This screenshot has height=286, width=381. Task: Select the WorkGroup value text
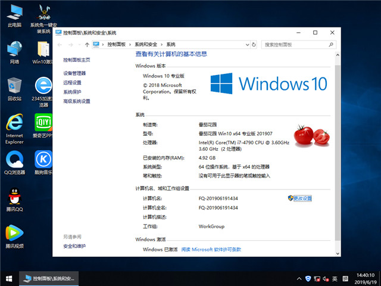(x=211, y=226)
